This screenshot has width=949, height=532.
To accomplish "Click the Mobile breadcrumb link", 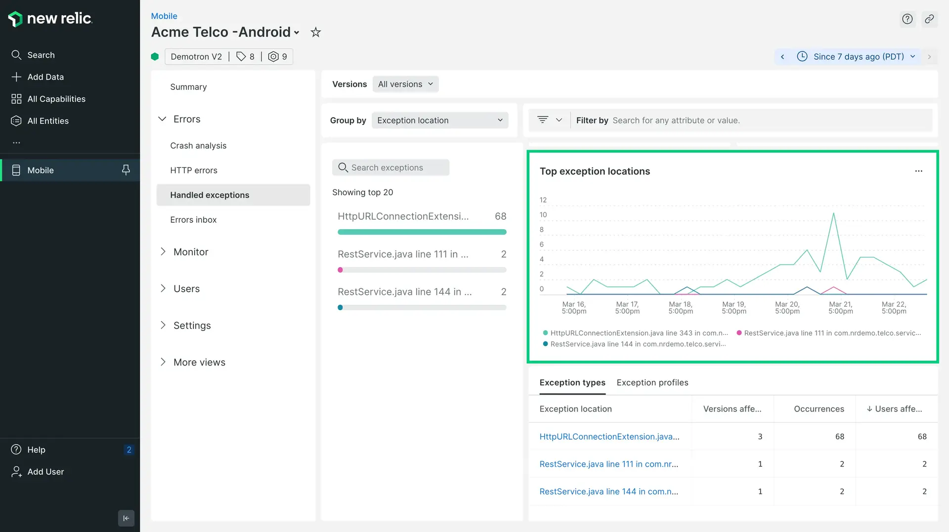I will 164,16.
